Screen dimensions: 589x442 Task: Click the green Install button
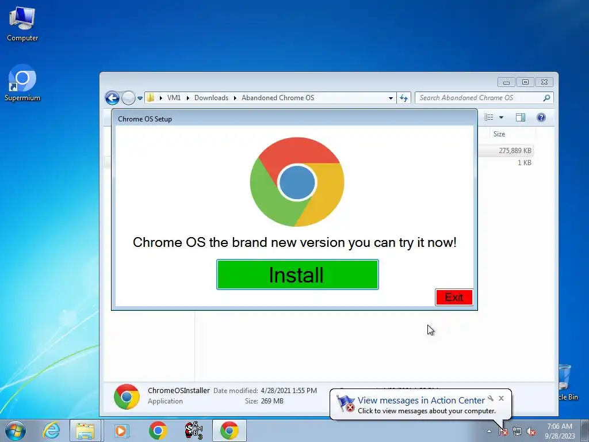[297, 275]
